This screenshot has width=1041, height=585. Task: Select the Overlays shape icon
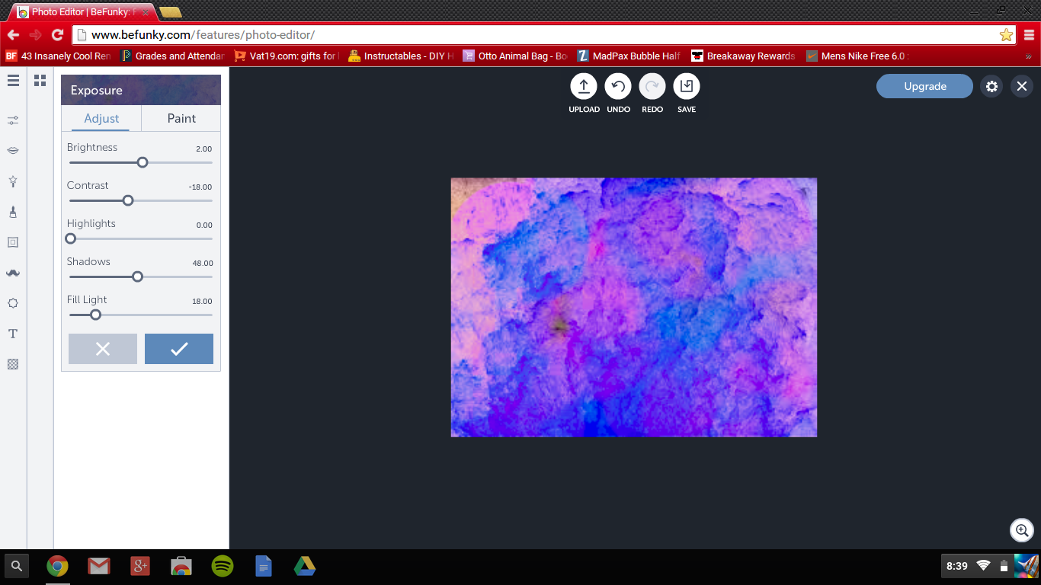[13, 303]
